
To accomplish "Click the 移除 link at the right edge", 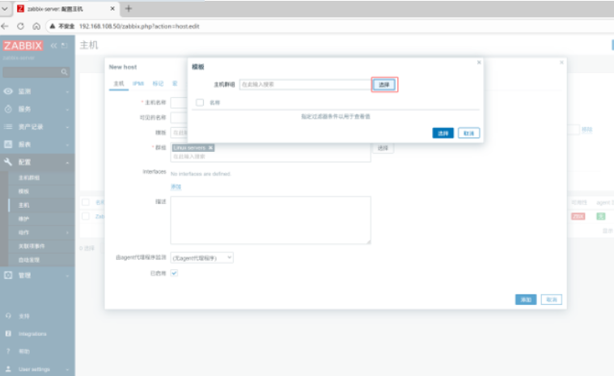I will [x=586, y=129].
